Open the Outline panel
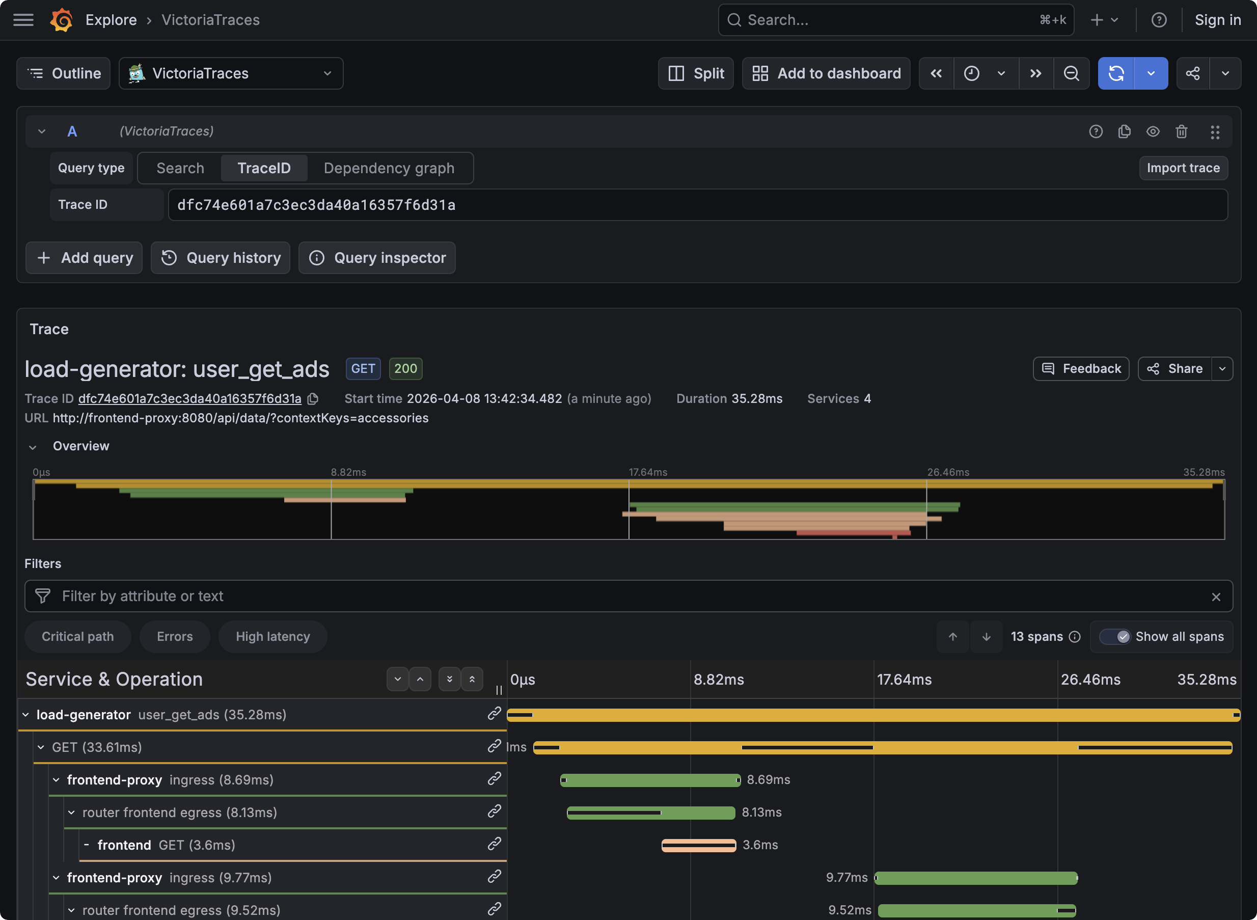 coord(64,73)
